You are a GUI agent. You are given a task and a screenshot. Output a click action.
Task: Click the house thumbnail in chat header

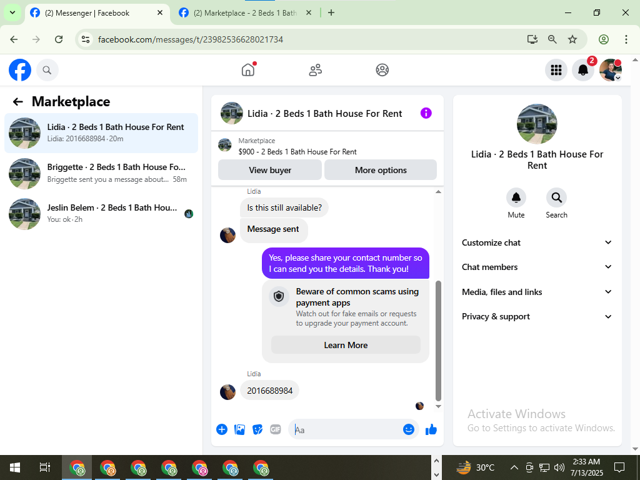click(x=232, y=113)
